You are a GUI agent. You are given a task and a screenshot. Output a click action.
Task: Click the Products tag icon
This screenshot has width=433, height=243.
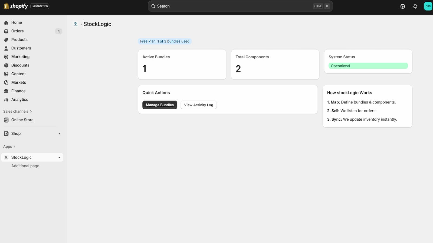(x=6, y=40)
